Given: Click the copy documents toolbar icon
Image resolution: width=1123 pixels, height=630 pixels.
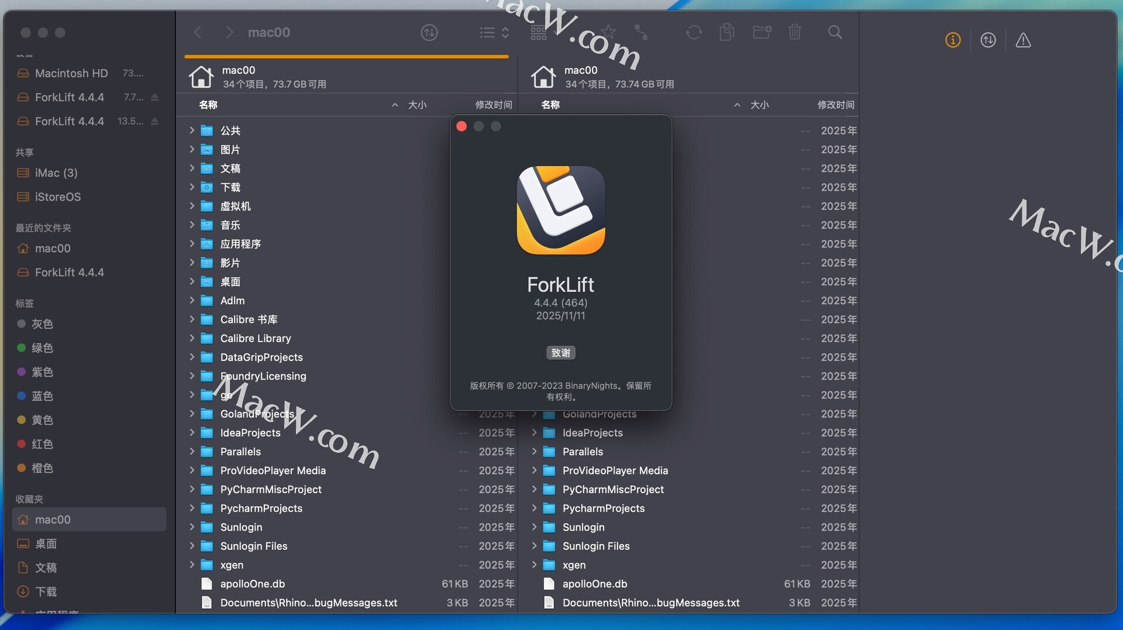Looking at the screenshot, I should pyautogui.click(x=727, y=32).
